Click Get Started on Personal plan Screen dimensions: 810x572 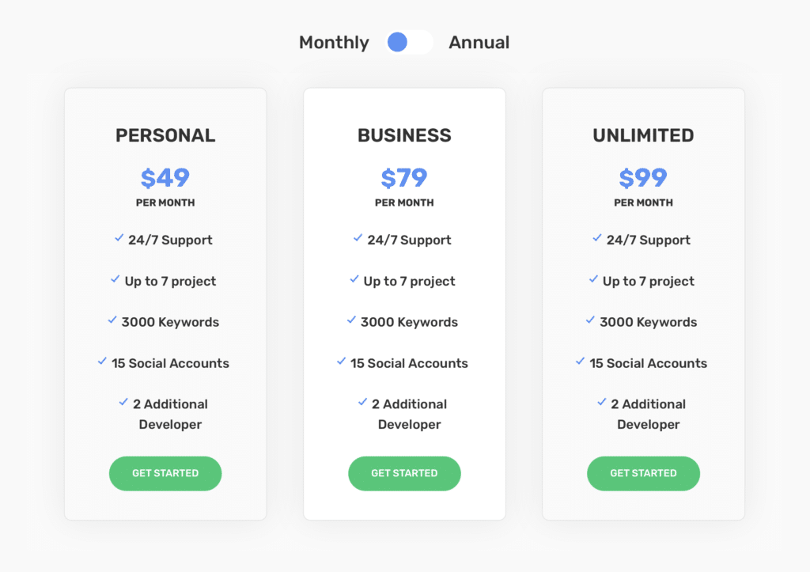coord(165,473)
